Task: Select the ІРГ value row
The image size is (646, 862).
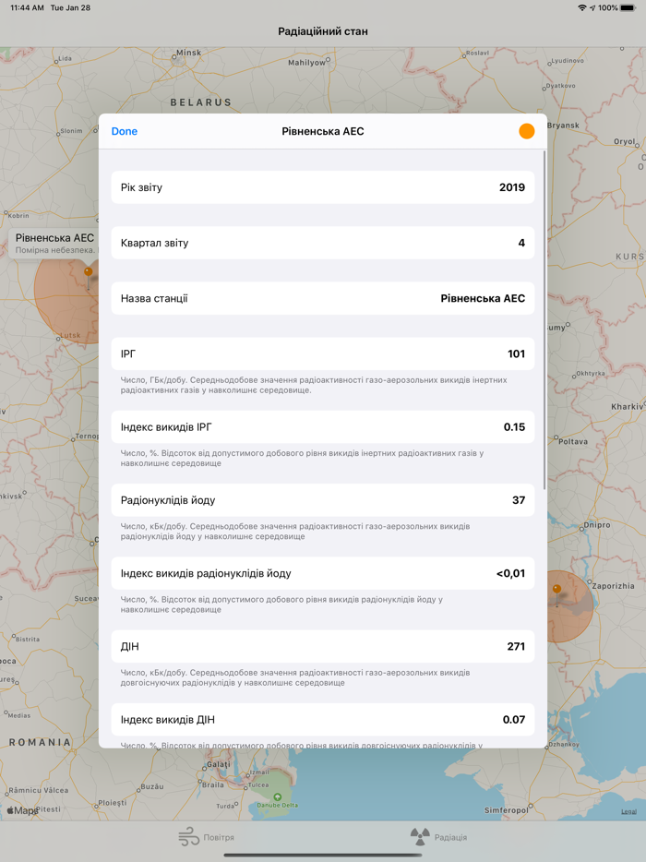Action: 323,354
